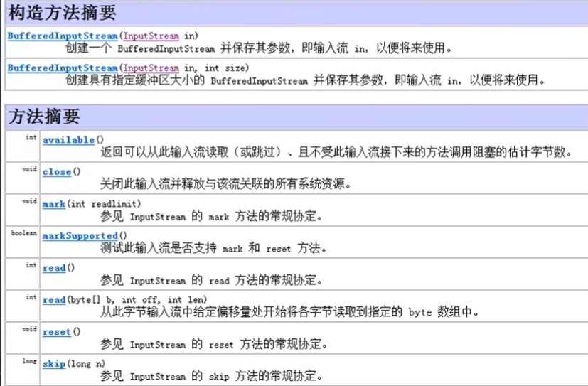Viewport: 588px width, 386px height.
Task: Click the 'long' return type of skip
Action: 29,361
